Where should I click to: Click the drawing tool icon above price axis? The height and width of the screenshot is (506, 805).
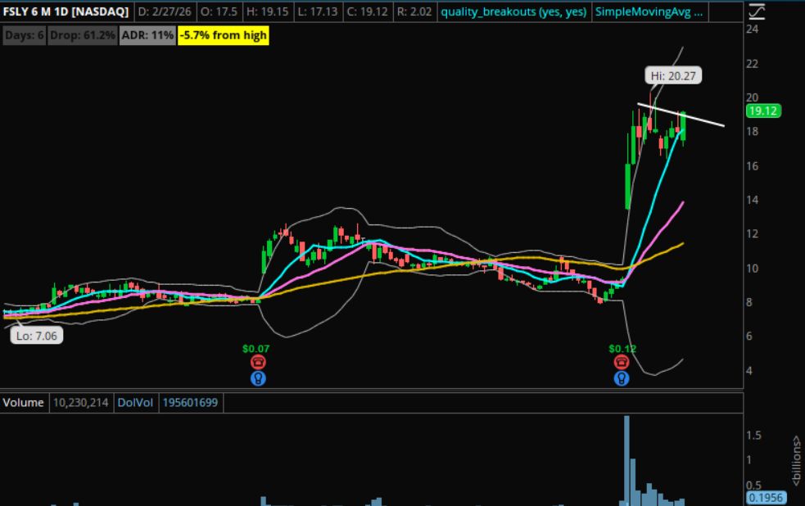[757, 11]
